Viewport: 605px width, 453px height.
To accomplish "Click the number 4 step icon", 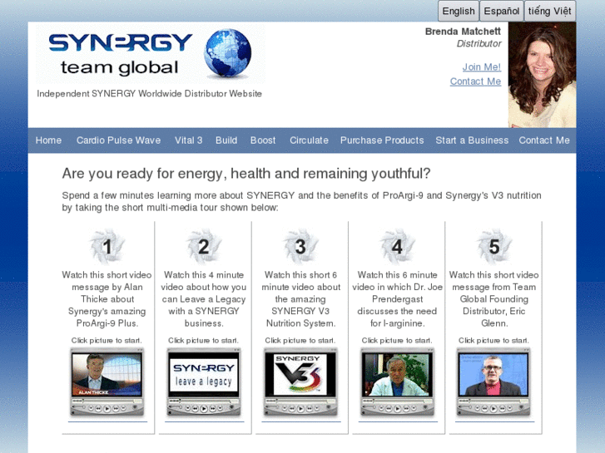I will (x=398, y=247).
